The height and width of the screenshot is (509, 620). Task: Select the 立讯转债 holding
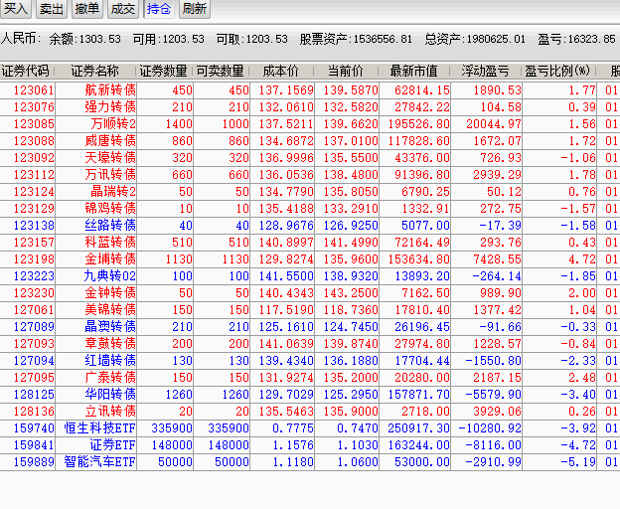pyautogui.click(x=110, y=412)
